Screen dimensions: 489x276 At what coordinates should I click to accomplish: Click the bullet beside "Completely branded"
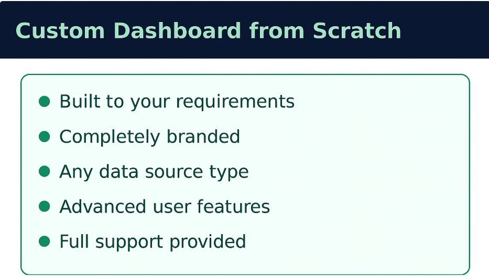[45, 137]
